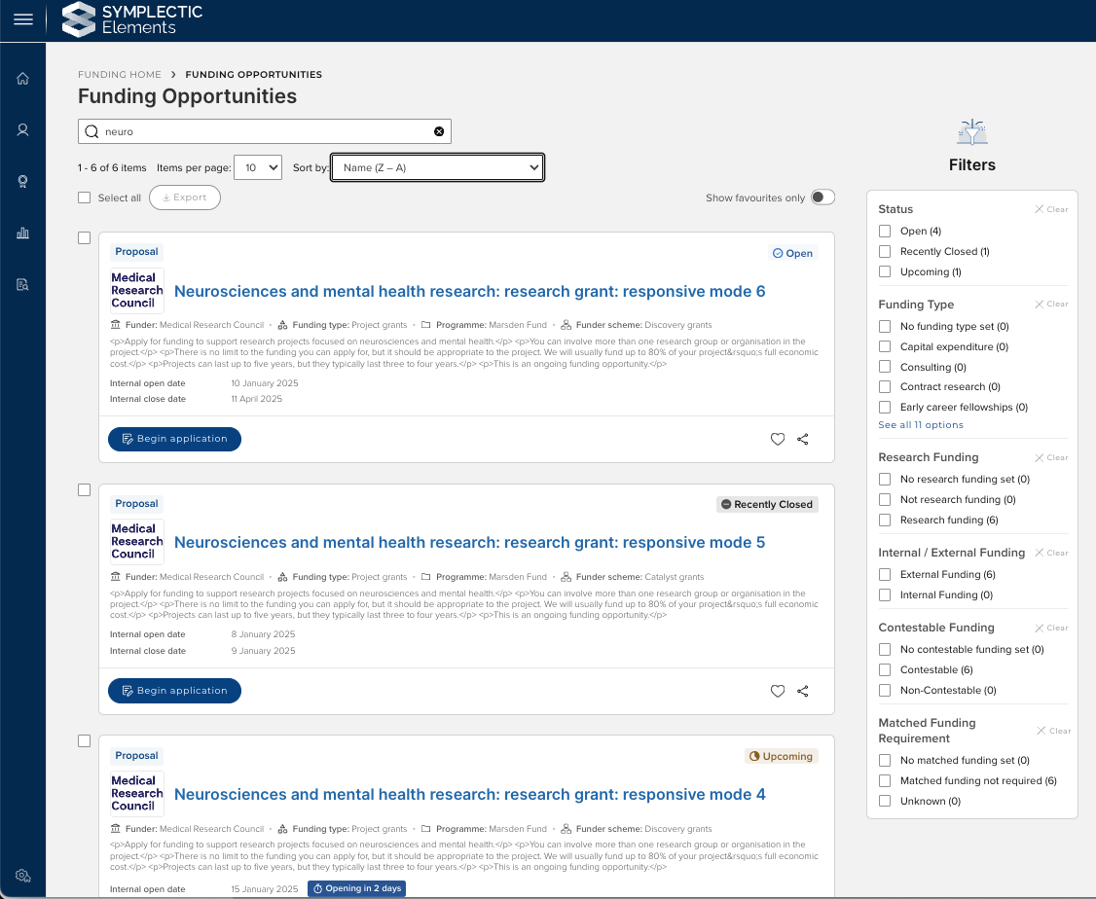Screen dimensions: 1096x899
Task: Toggle Show favourites only switch
Action: click(822, 198)
